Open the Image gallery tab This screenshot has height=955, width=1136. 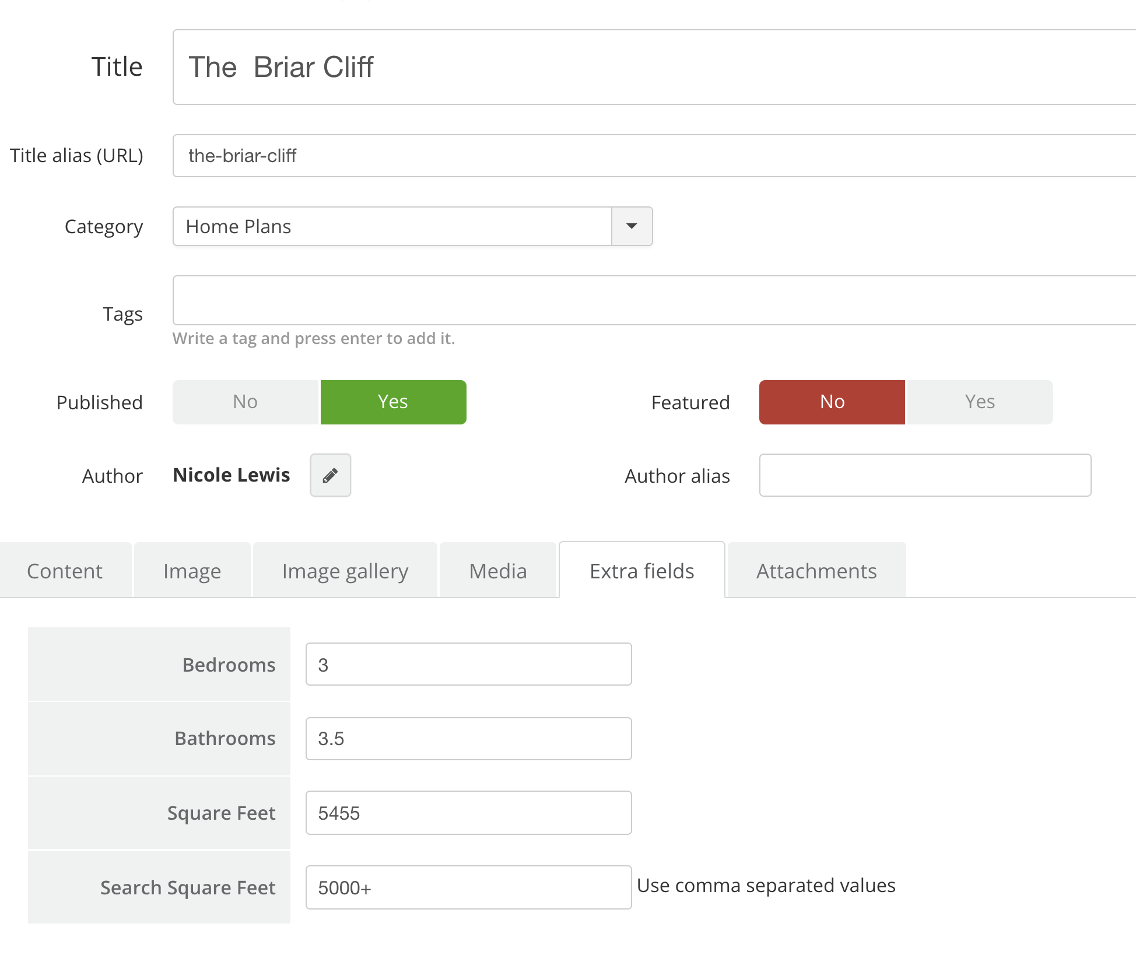click(345, 571)
